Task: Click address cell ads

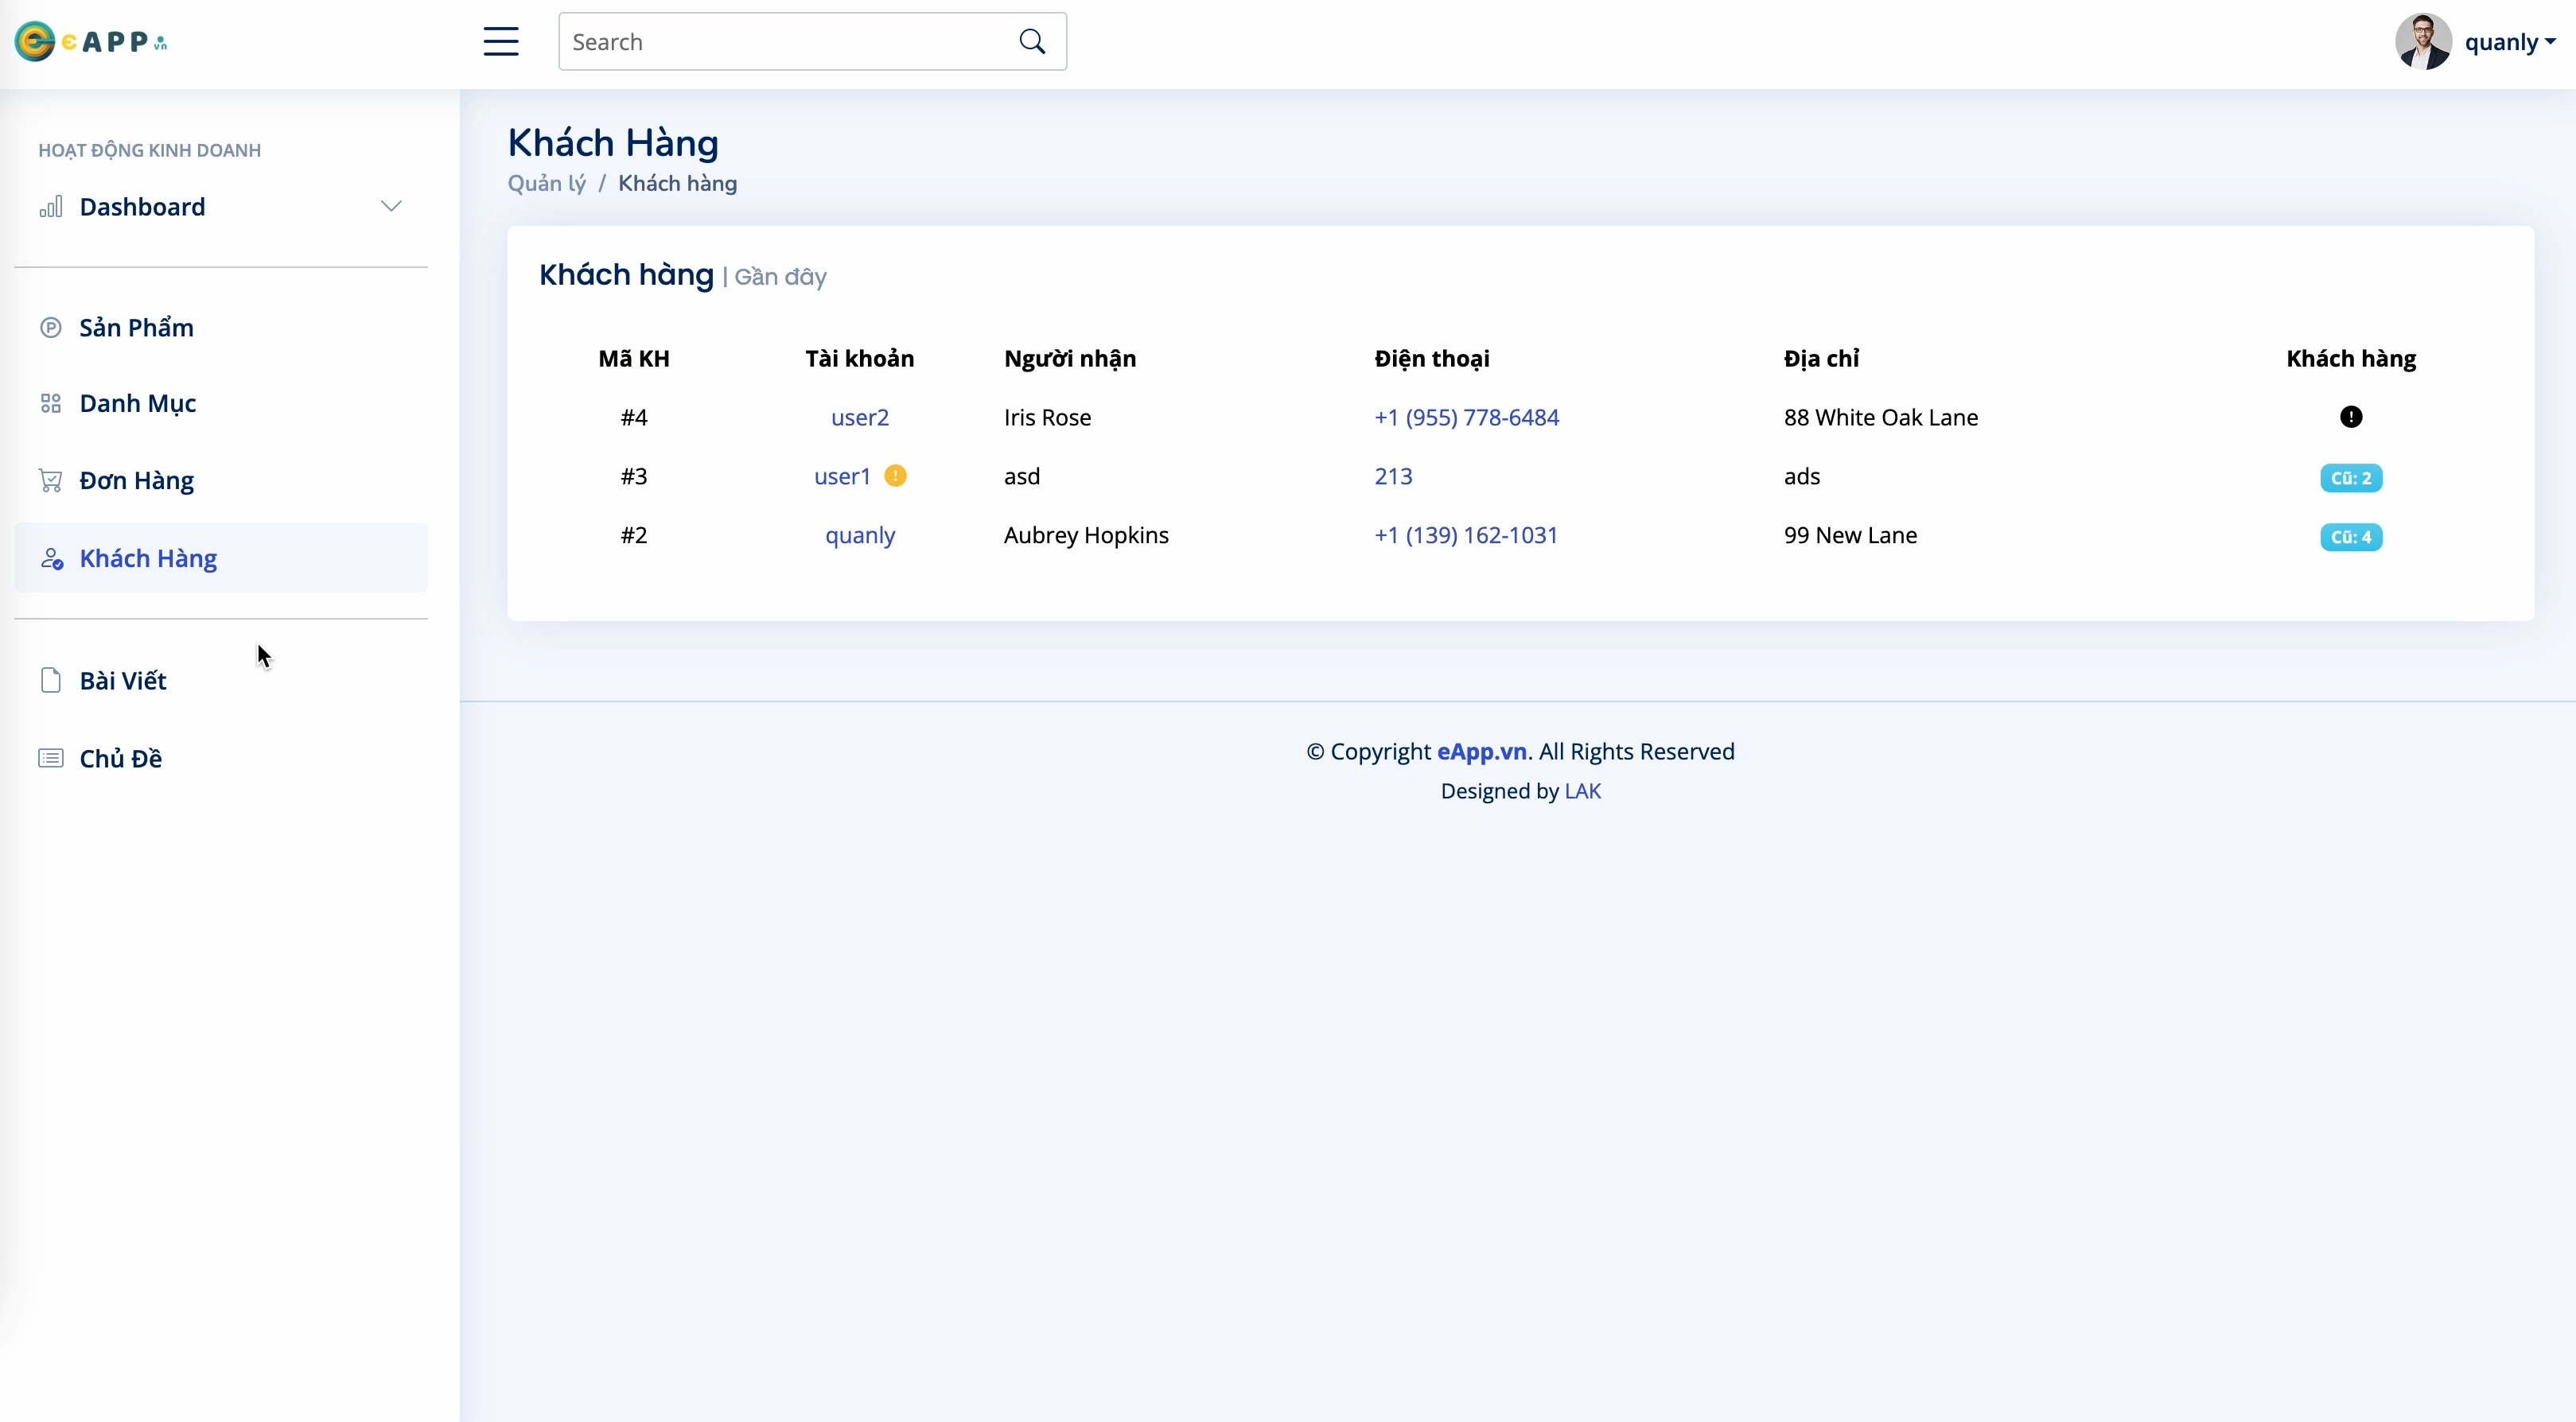Action: (x=1802, y=477)
